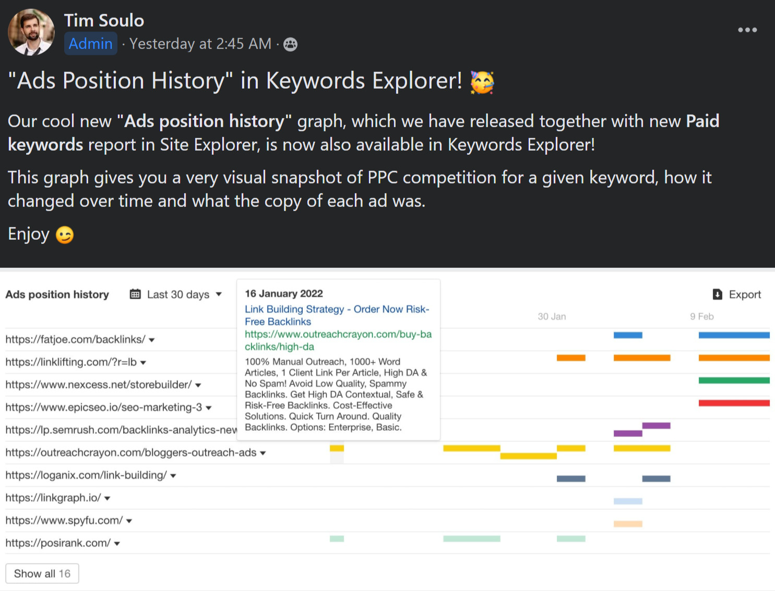Click the party emoji in the post title
The width and height of the screenshot is (775, 591).
(x=483, y=82)
